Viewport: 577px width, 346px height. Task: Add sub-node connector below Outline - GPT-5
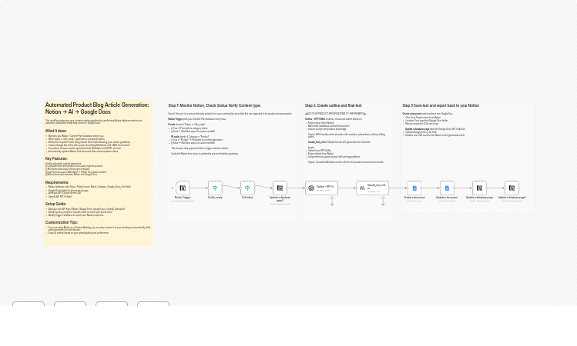(332, 205)
